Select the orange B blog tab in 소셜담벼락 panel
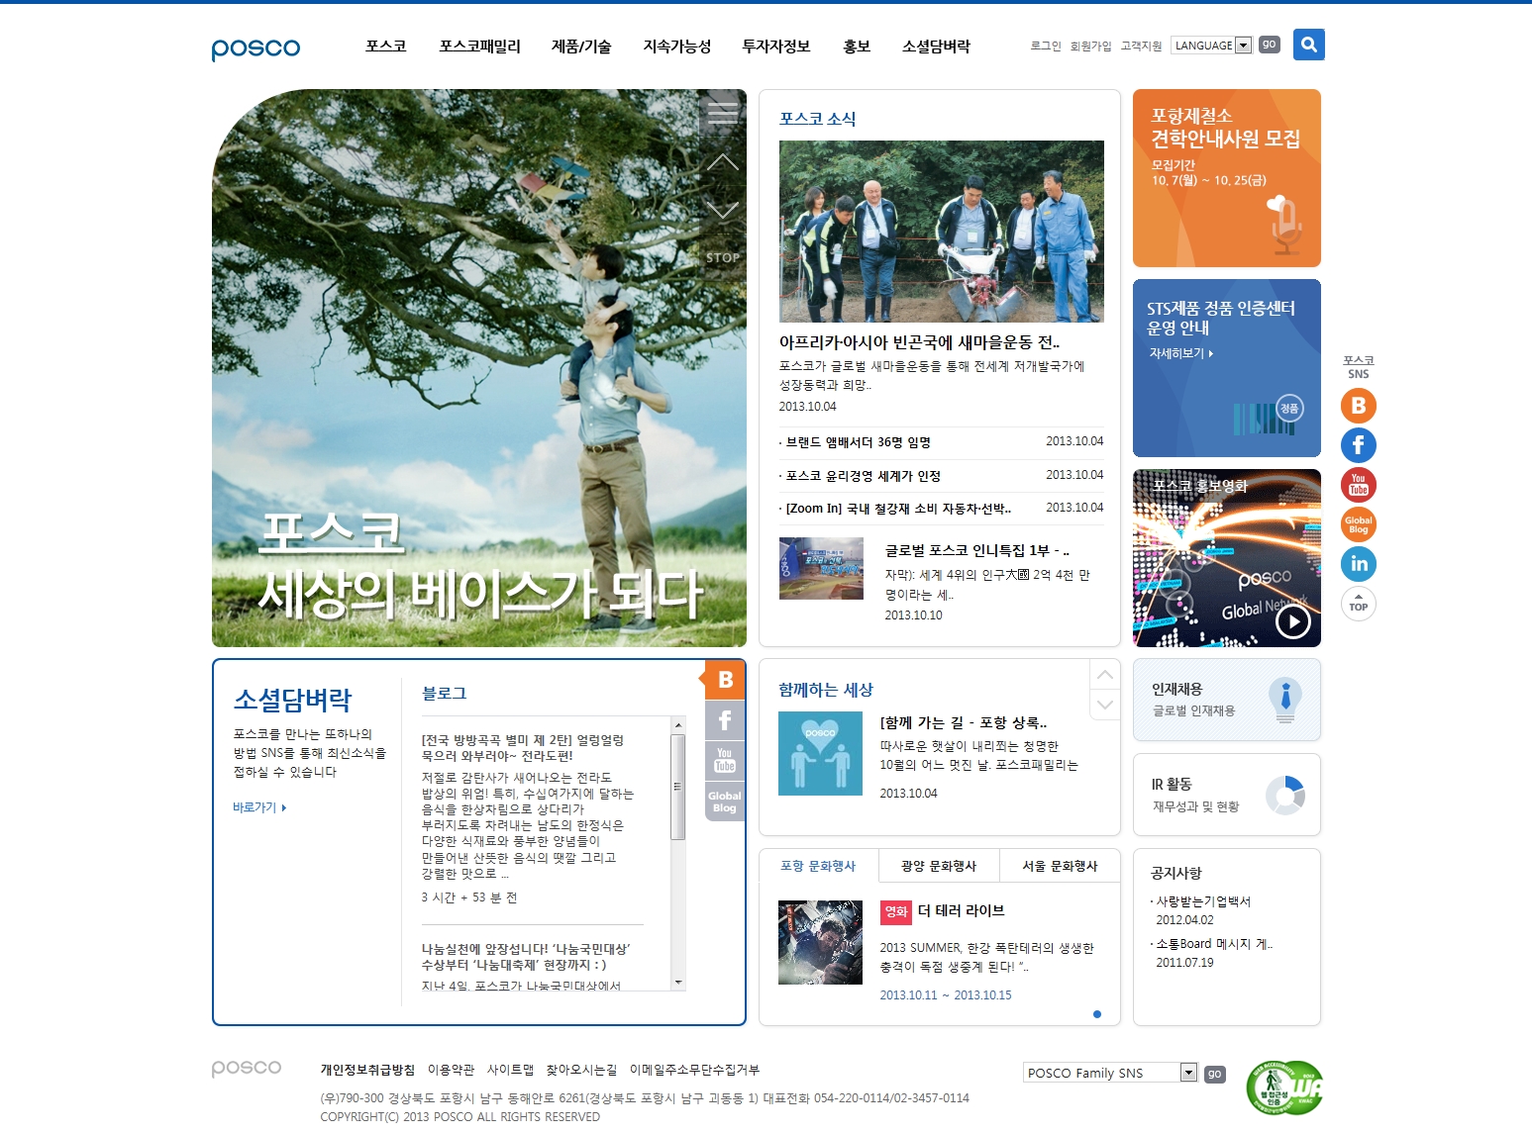 point(724,680)
